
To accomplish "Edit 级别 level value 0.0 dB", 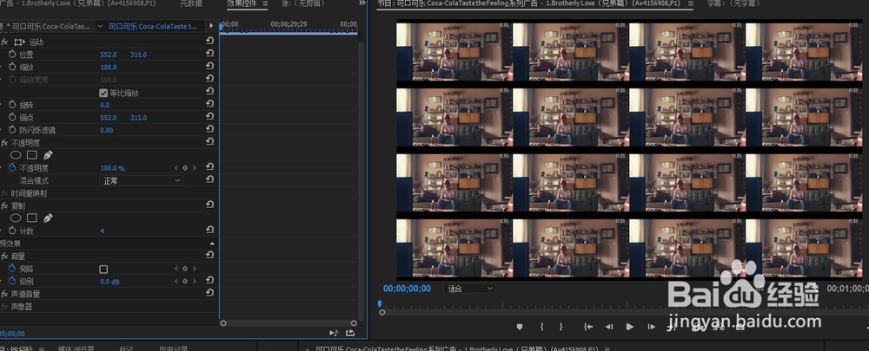I will (110, 282).
